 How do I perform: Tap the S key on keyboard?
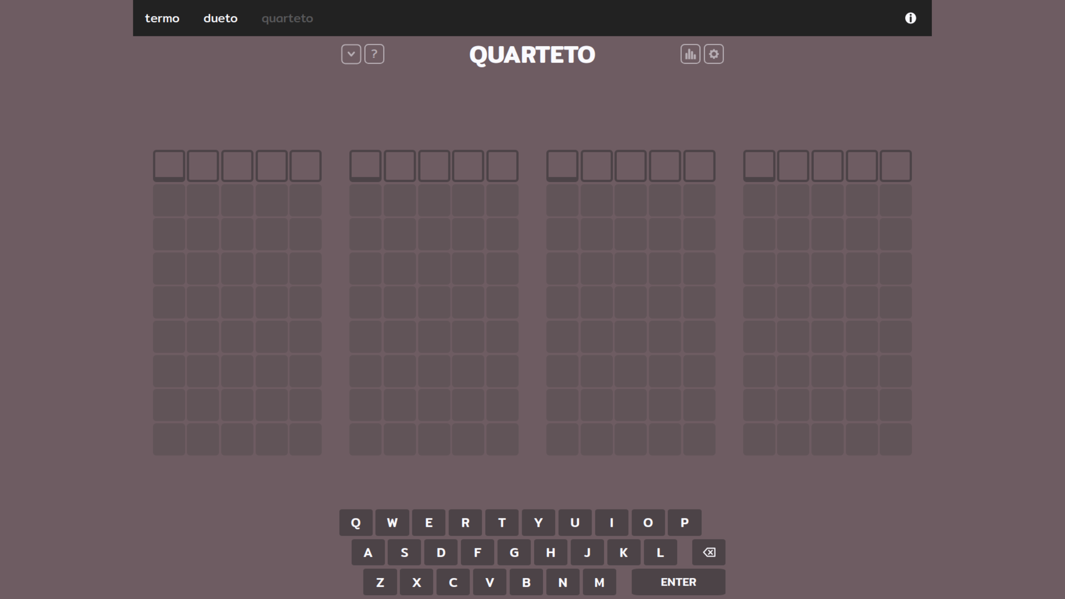(405, 552)
